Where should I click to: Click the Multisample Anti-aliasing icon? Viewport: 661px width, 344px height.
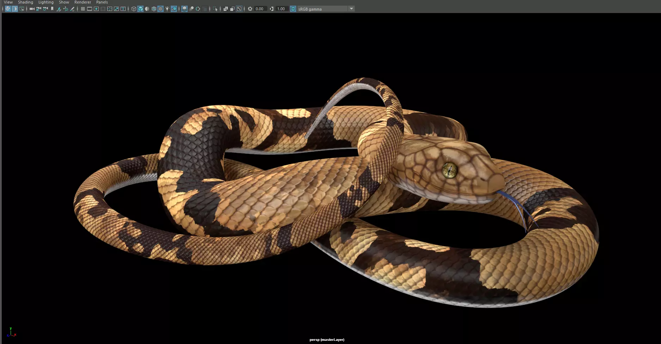click(198, 9)
